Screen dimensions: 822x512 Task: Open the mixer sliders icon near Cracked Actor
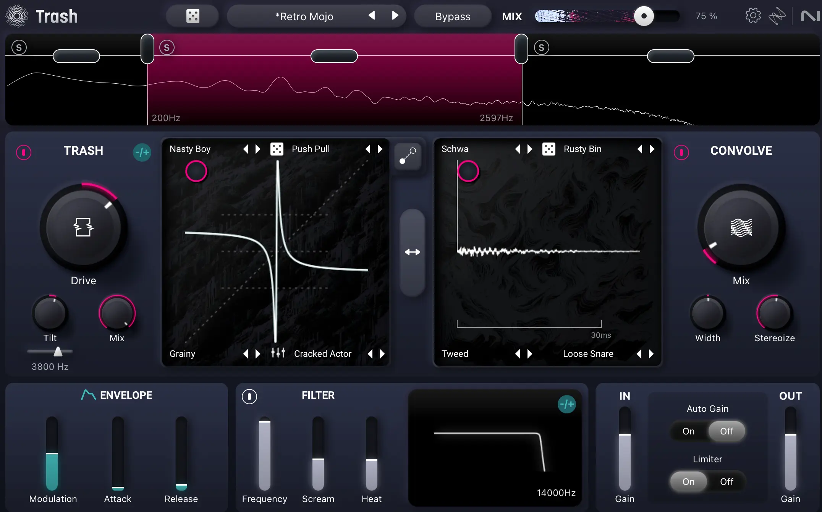[x=278, y=353]
